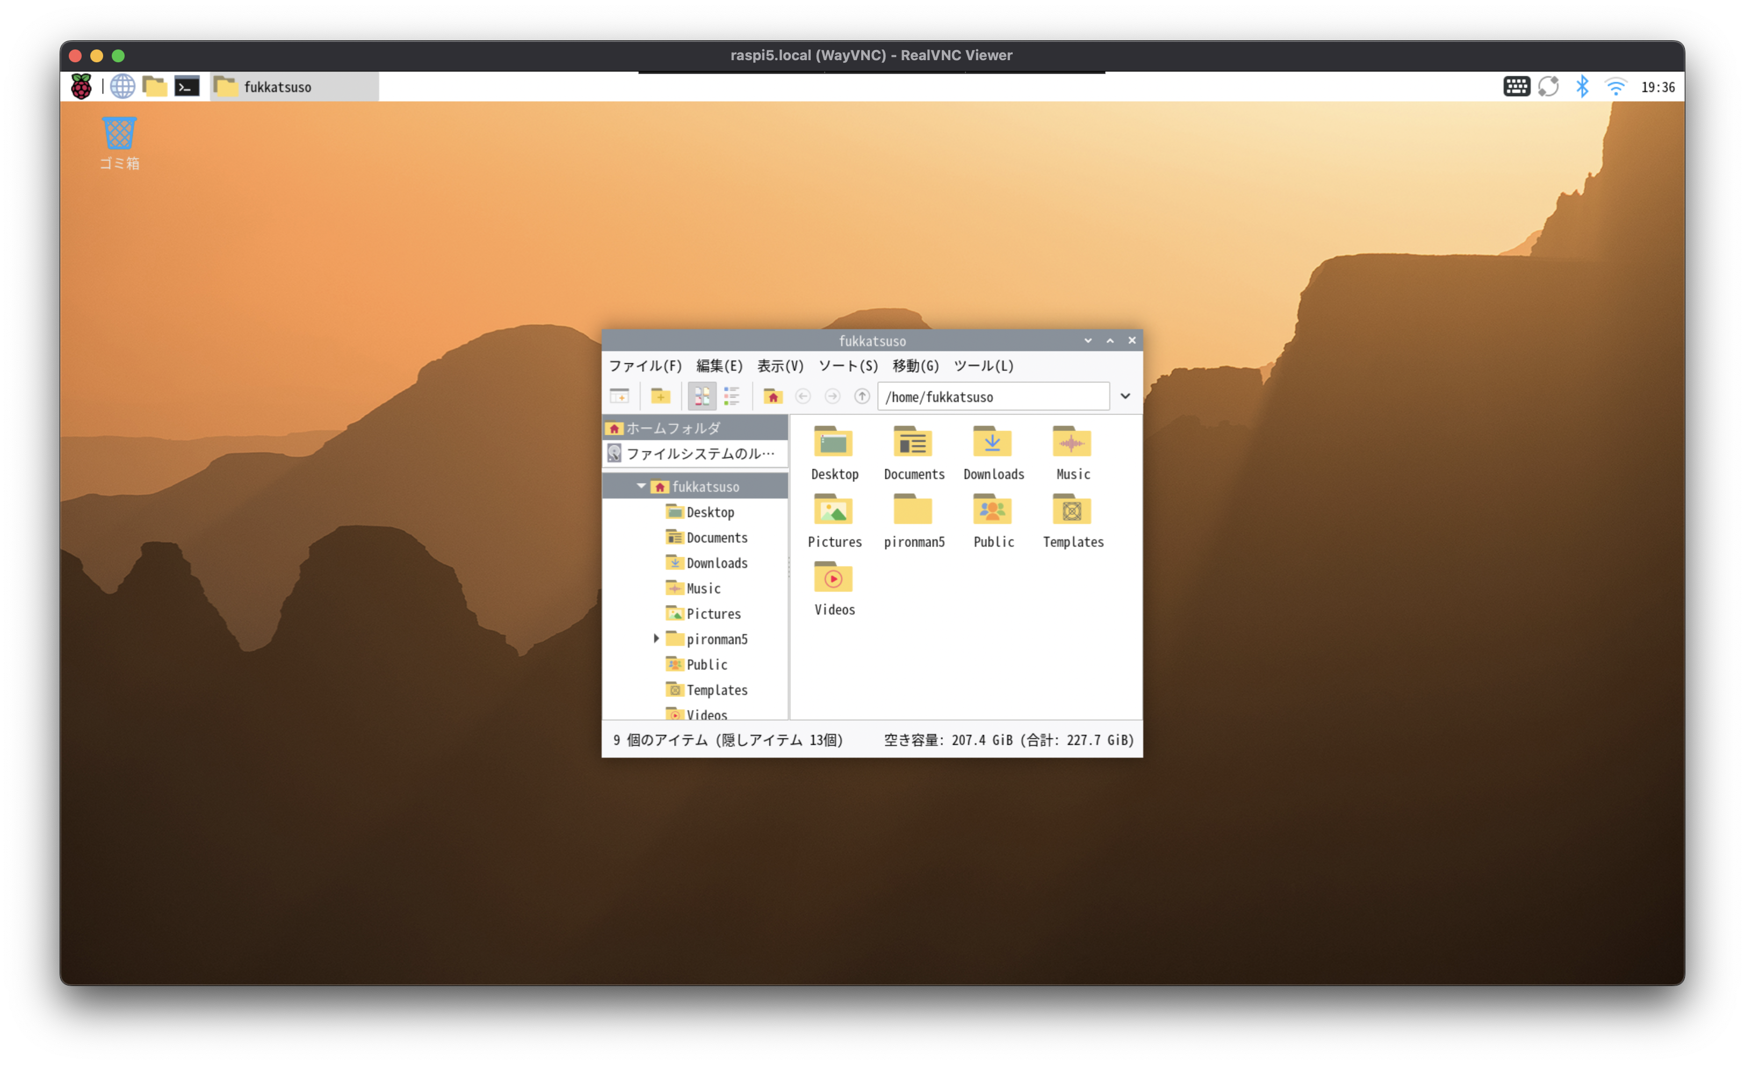Click the Bluetooth tray icon

click(x=1582, y=87)
